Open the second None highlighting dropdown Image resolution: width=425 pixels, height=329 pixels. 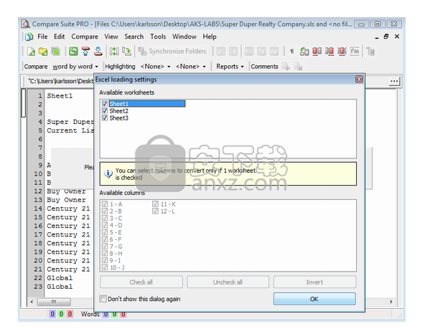click(x=190, y=67)
